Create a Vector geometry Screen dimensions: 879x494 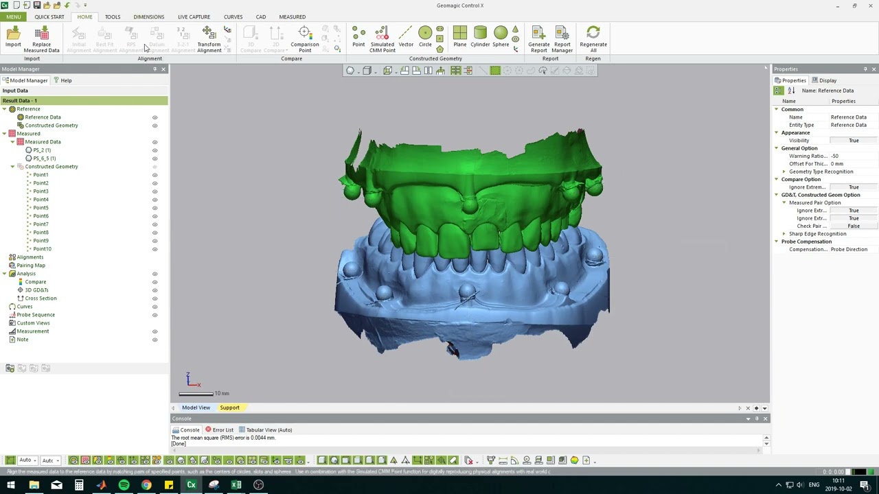click(406, 38)
